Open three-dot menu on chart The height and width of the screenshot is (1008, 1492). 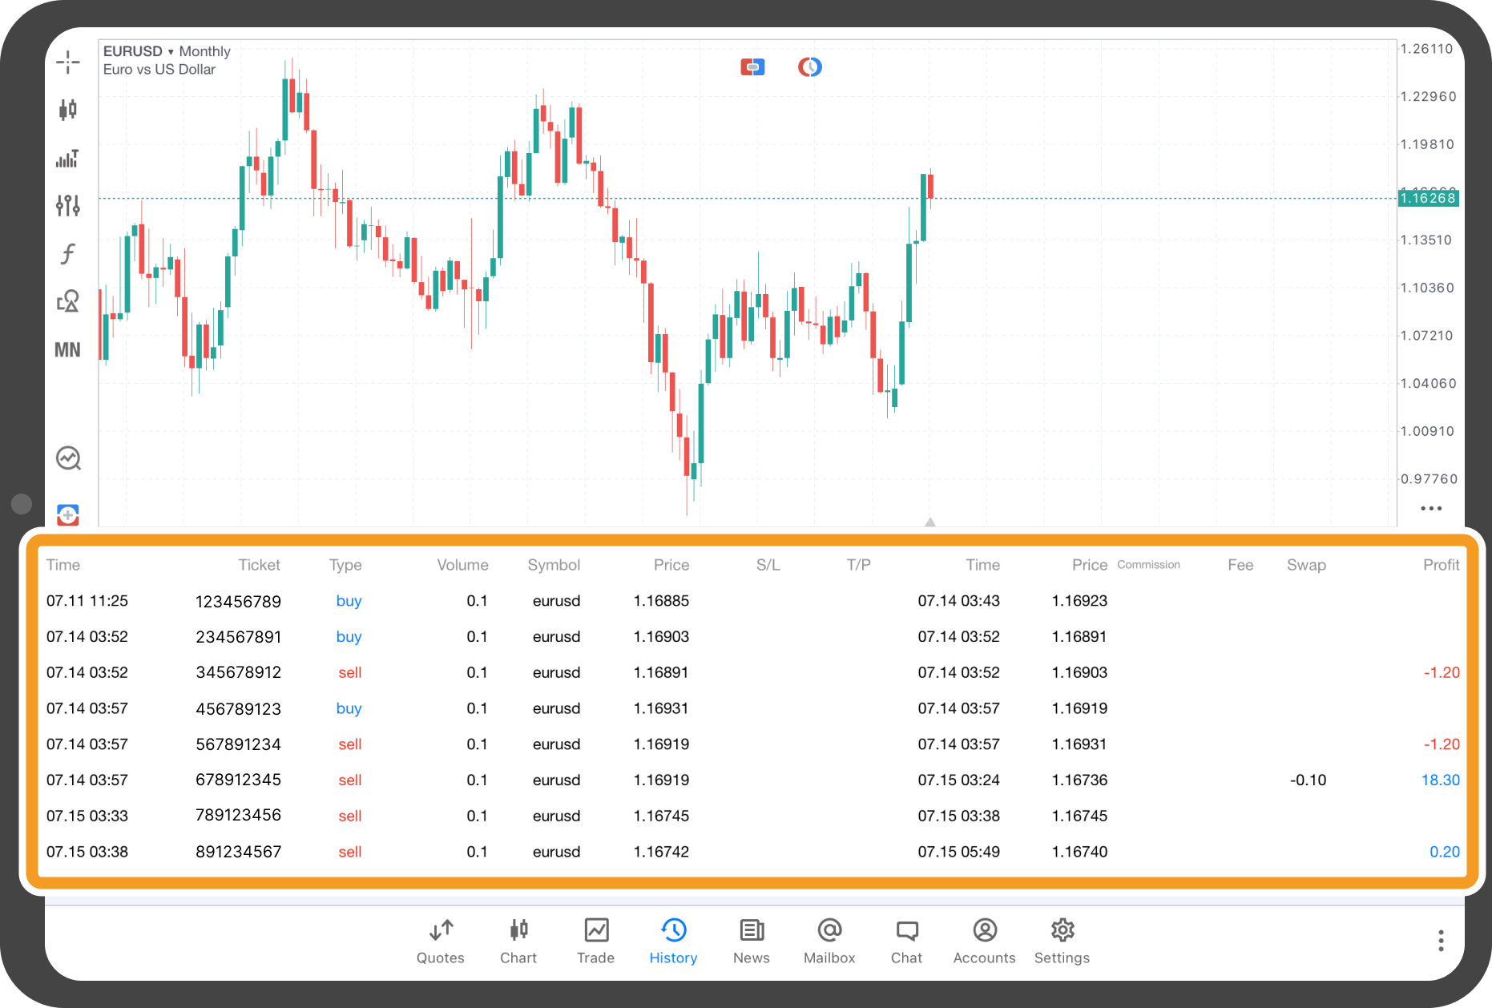click(1431, 508)
